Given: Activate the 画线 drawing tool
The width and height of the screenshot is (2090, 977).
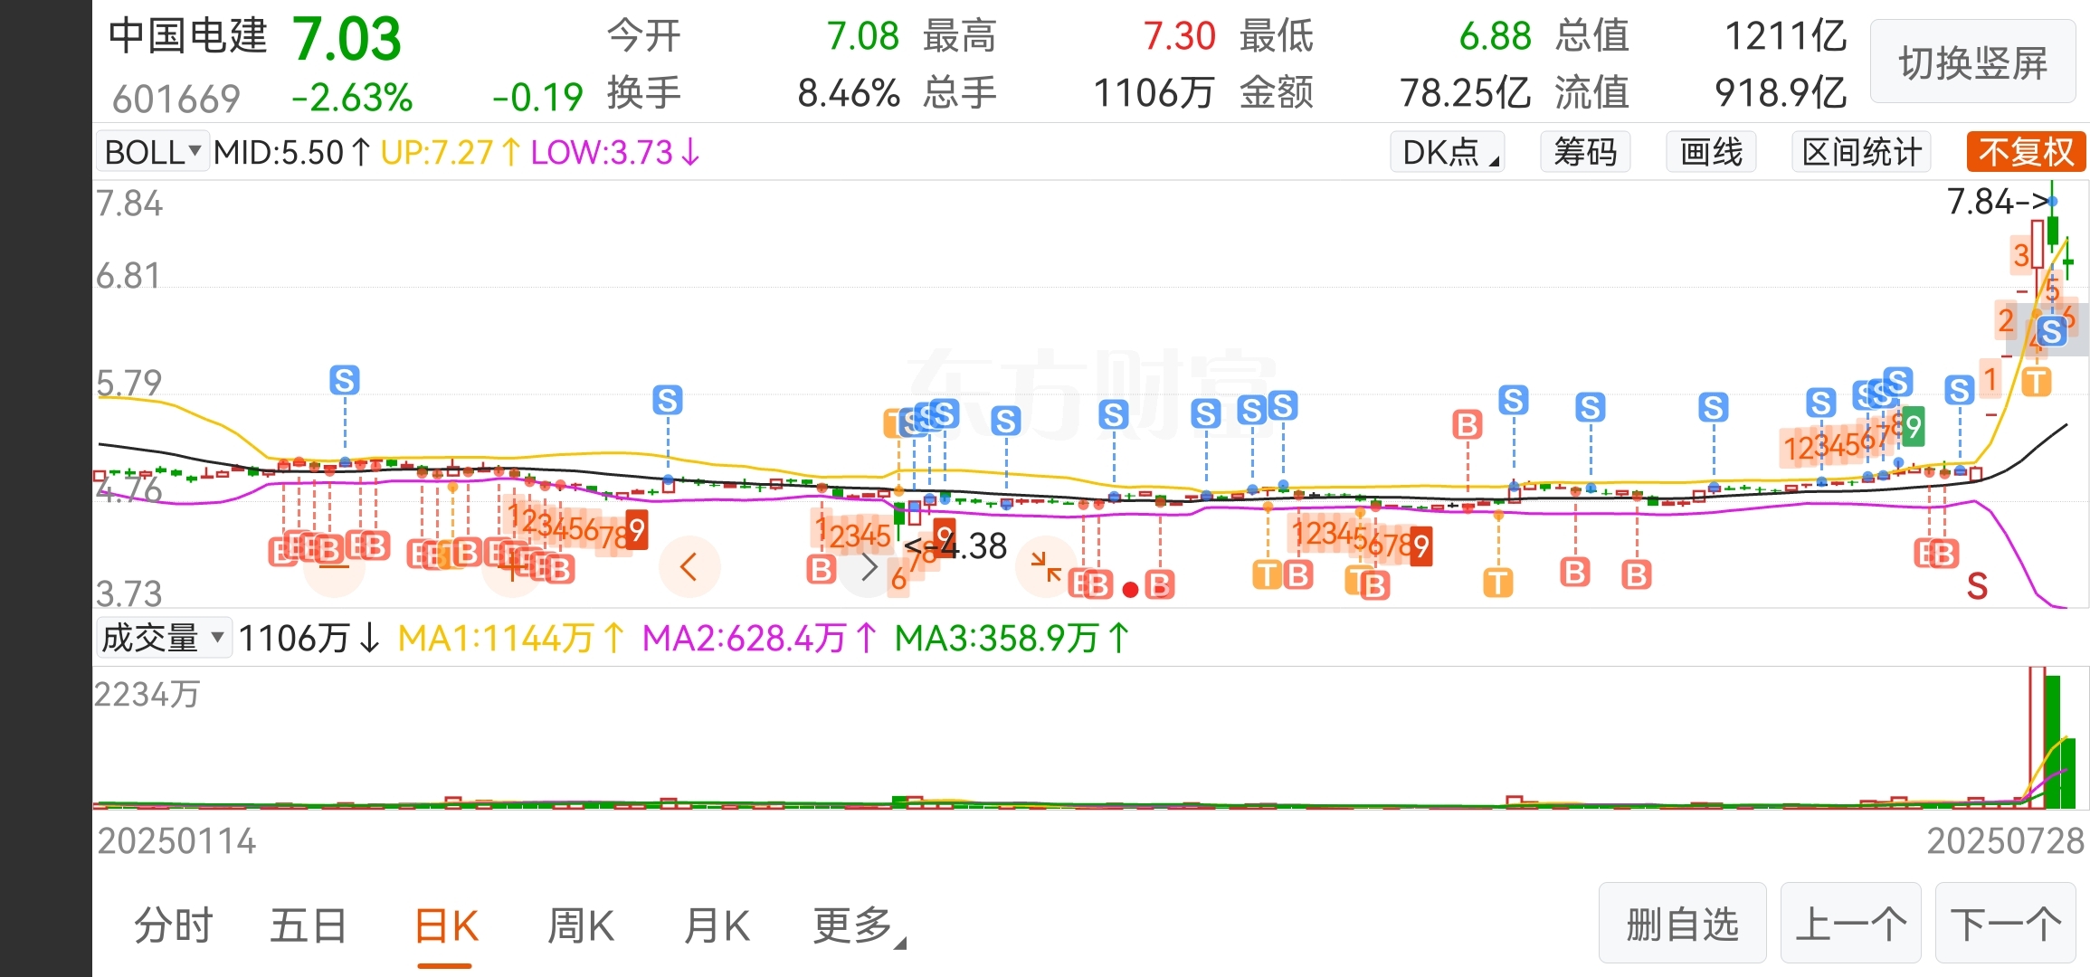Looking at the screenshot, I should 1711,152.
